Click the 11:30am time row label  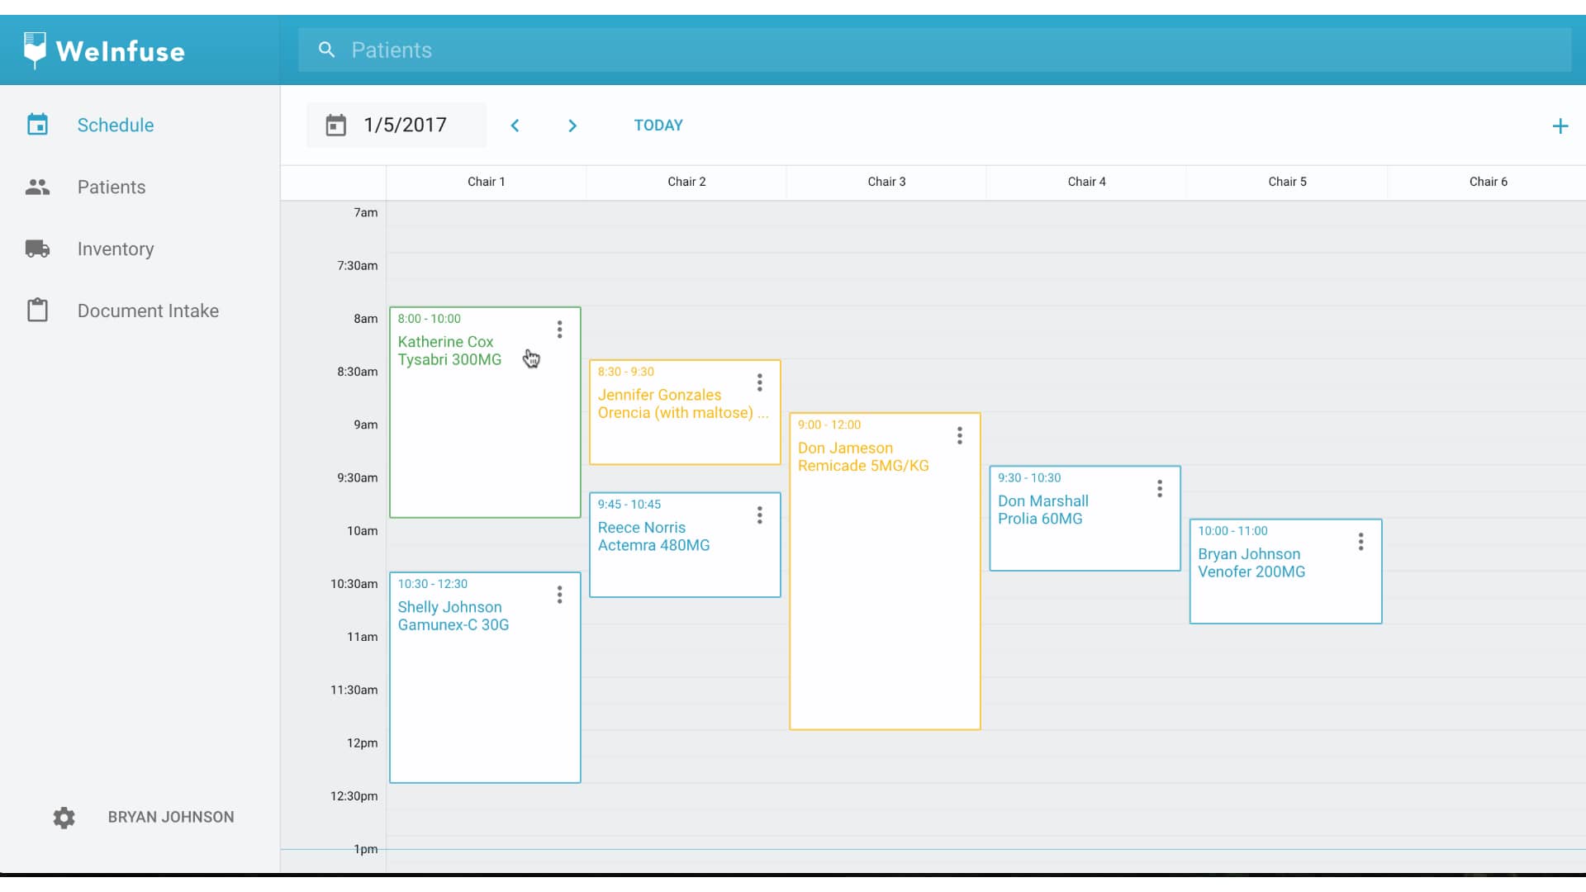[x=354, y=690]
